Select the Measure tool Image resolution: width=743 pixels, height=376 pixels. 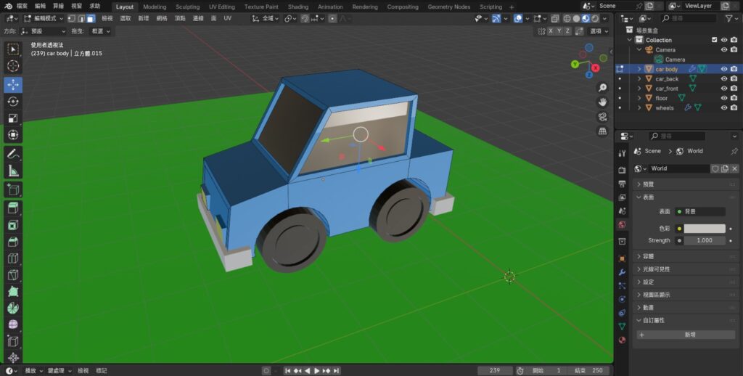pyautogui.click(x=13, y=171)
